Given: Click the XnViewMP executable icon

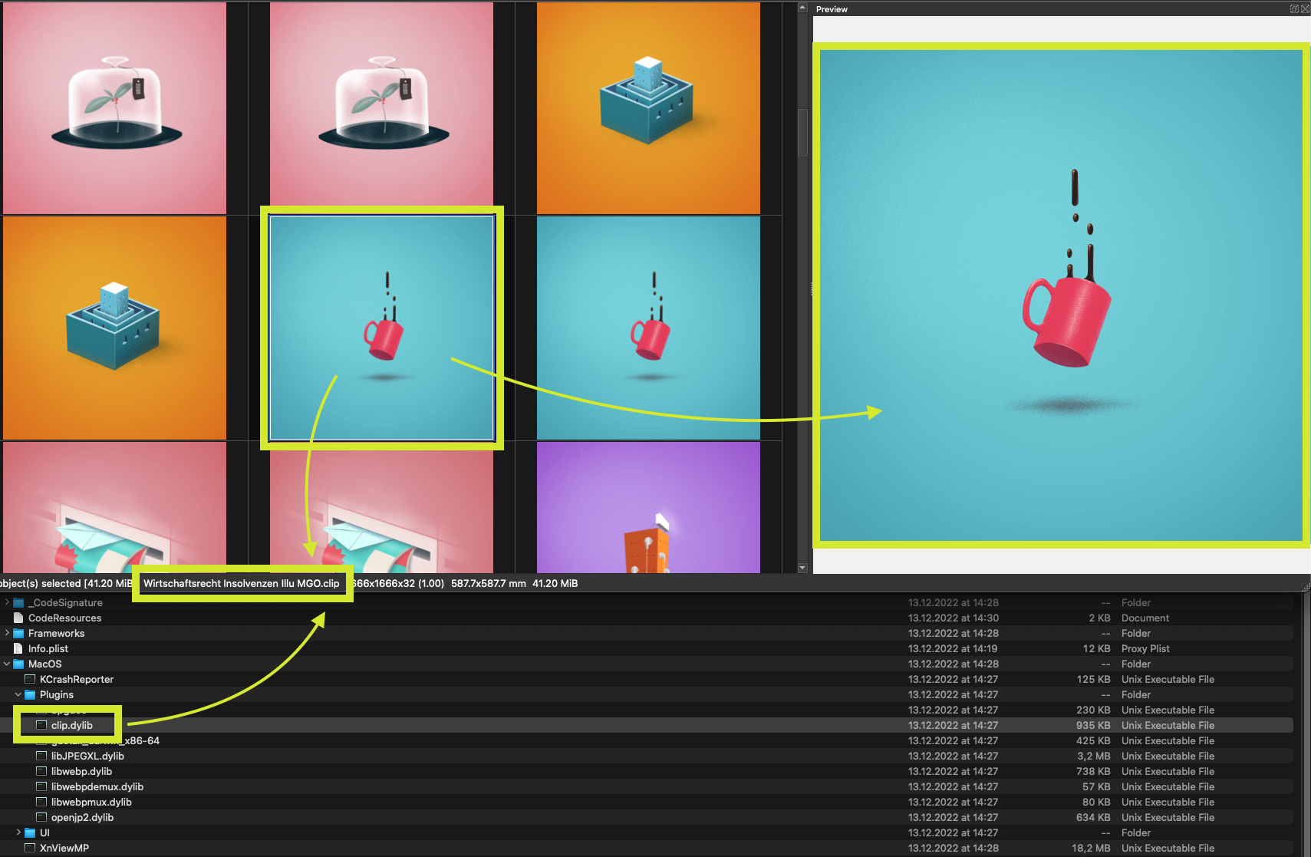Looking at the screenshot, I should [x=31, y=848].
